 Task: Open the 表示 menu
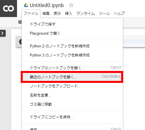pyautogui.click(x=57, y=13)
